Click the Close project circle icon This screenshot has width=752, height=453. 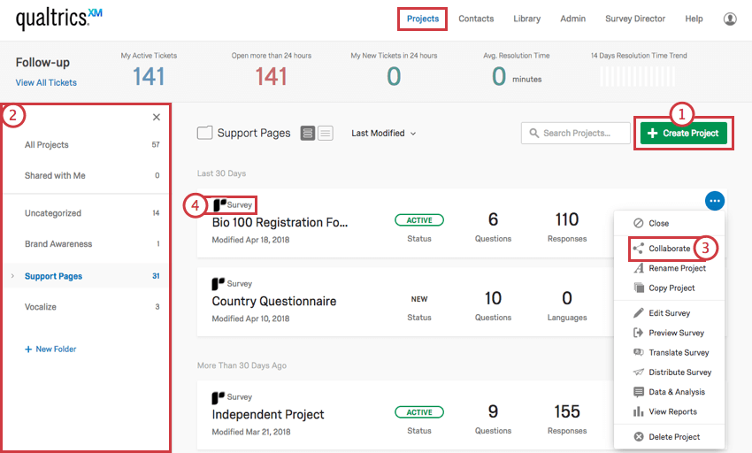[639, 223]
